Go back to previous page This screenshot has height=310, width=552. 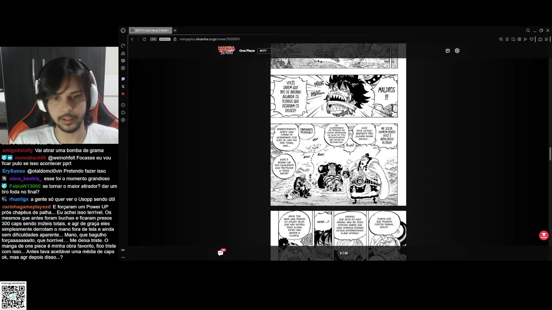click(x=132, y=39)
